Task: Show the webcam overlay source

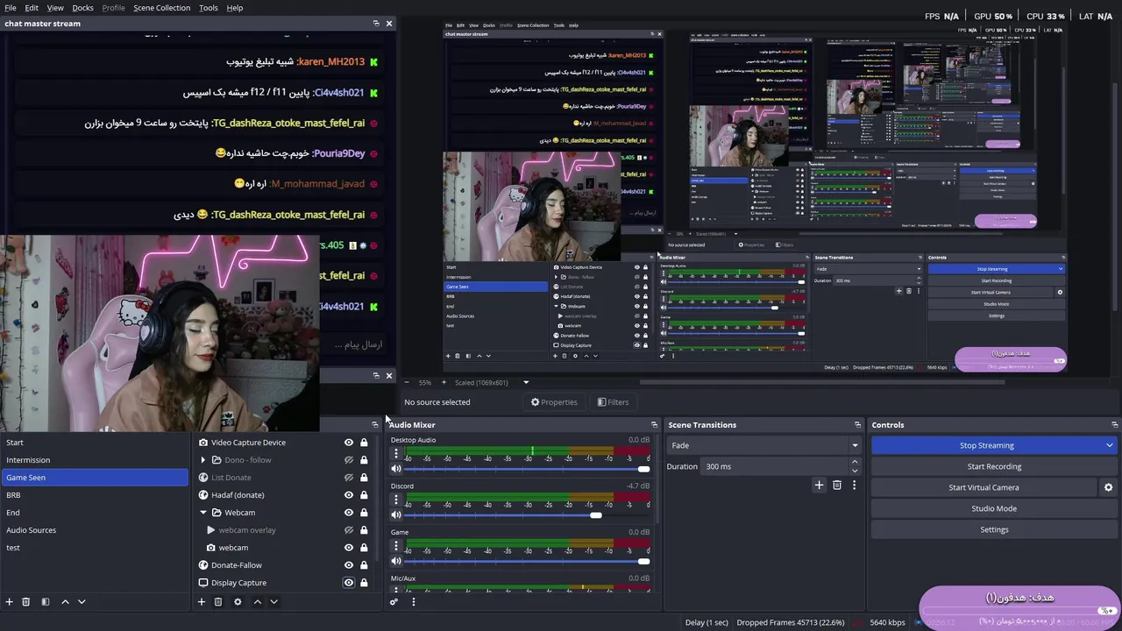Action: click(349, 530)
